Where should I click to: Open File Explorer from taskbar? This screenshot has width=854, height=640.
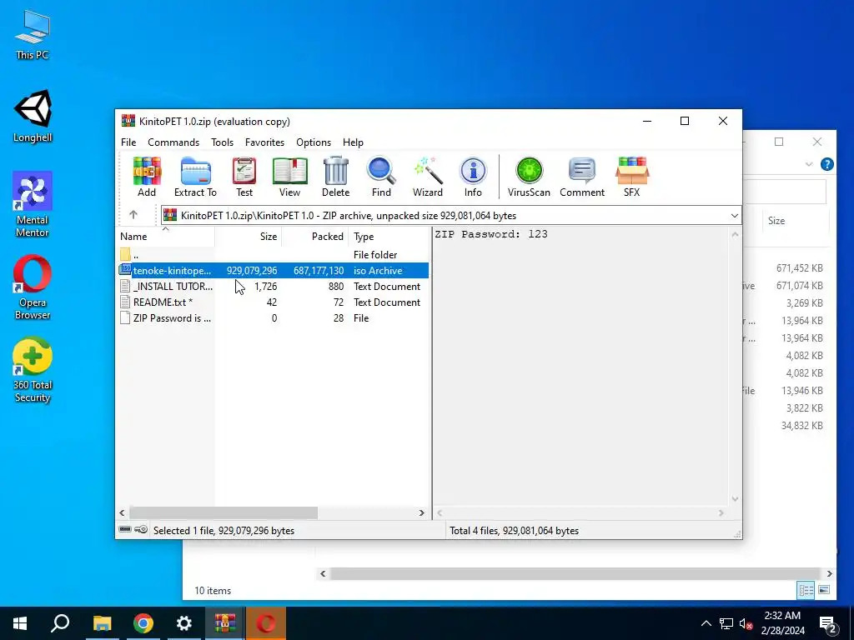tap(102, 623)
